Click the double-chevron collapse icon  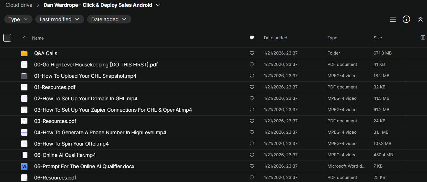(420, 19)
